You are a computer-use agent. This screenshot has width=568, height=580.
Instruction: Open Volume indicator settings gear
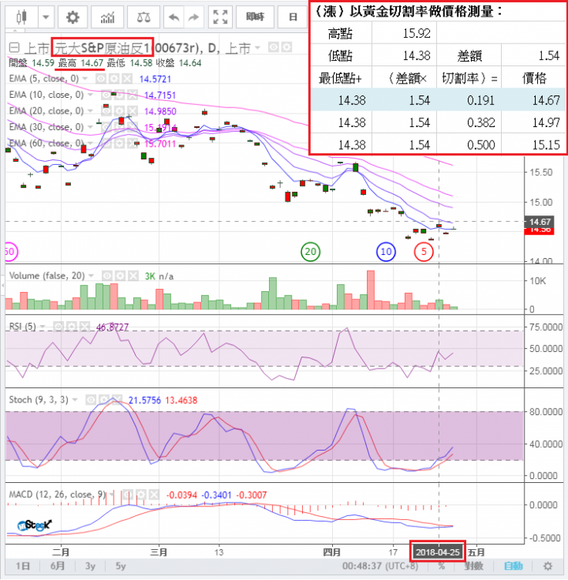coord(120,275)
